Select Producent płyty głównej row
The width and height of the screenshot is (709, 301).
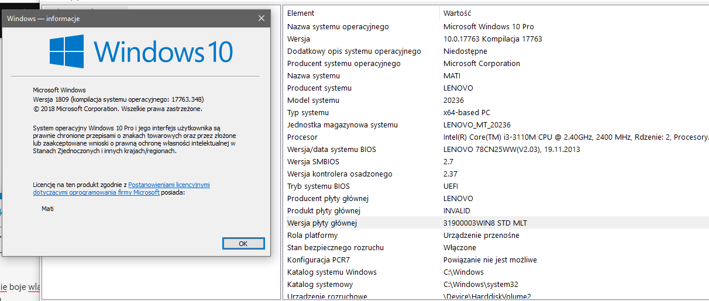click(x=497, y=198)
